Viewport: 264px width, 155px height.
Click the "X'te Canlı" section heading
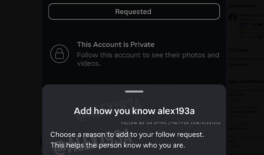click(238, 50)
